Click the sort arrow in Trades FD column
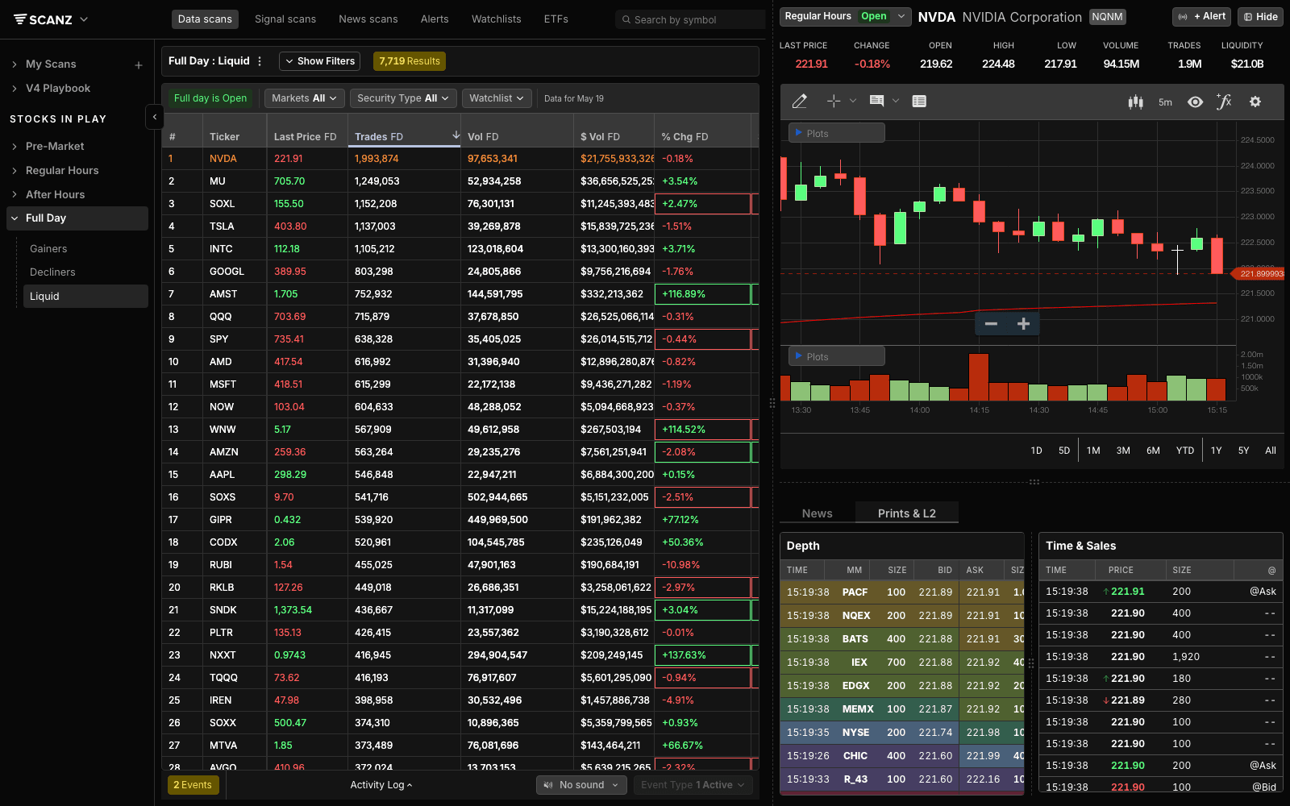This screenshot has width=1290, height=806. pos(456,135)
